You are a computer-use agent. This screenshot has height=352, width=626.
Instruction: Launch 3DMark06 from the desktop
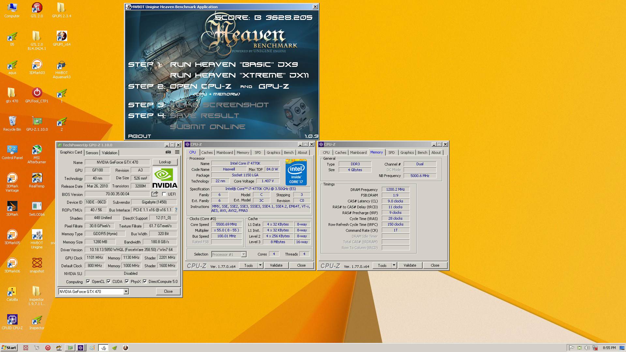12,265
